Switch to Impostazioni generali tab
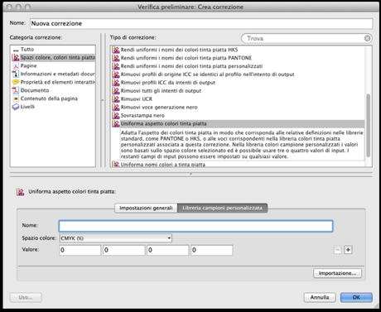The image size is (381, 312). (x=146, y=208)
